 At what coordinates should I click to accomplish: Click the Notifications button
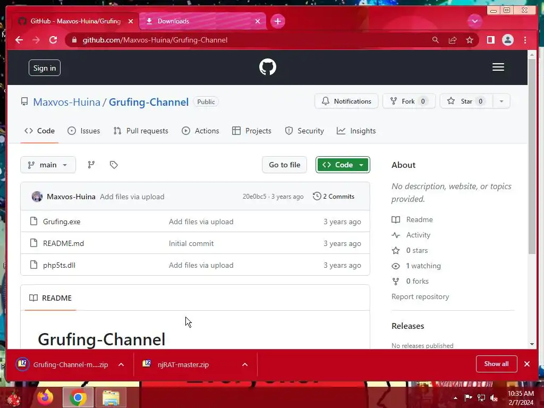346,101
